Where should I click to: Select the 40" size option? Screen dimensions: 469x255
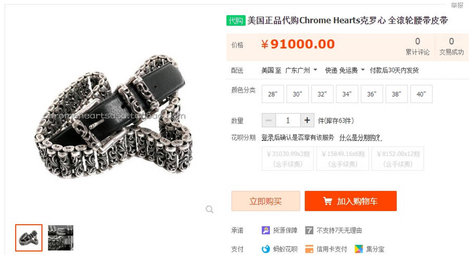[x=421, y=94]
